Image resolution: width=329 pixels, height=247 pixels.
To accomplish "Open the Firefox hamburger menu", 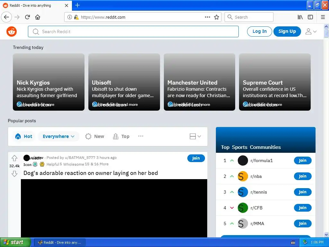I will tap(323, 17).
